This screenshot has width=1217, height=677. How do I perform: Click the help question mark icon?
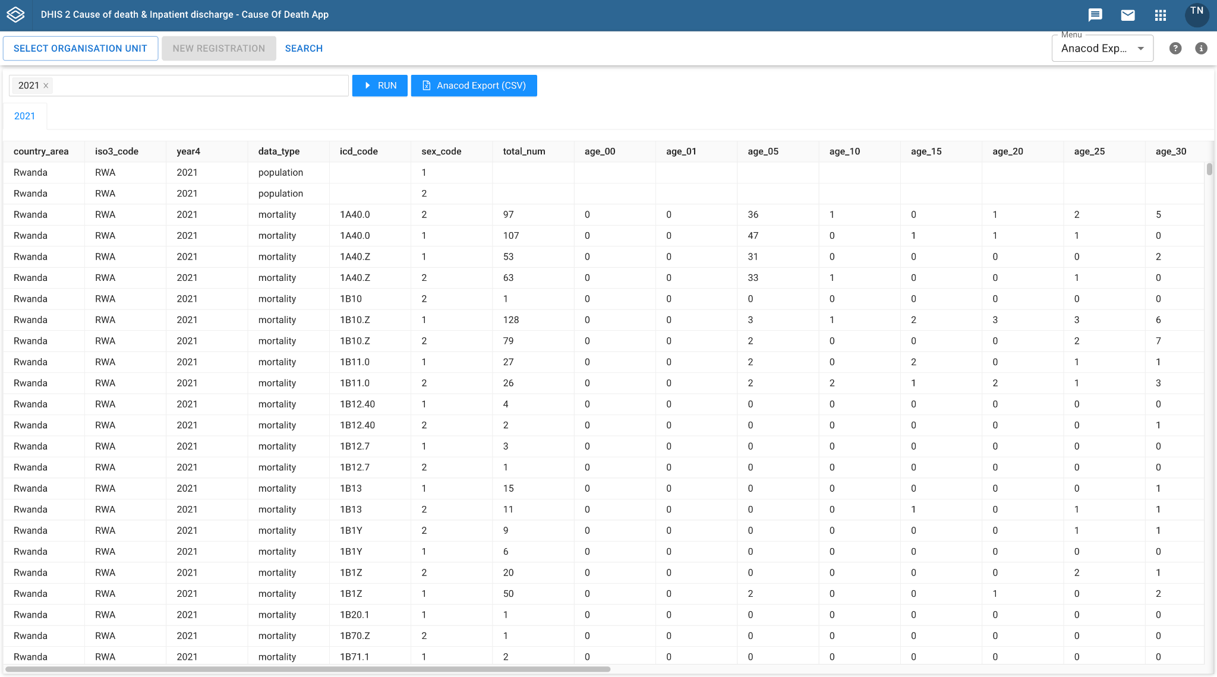coord(1175,49)
